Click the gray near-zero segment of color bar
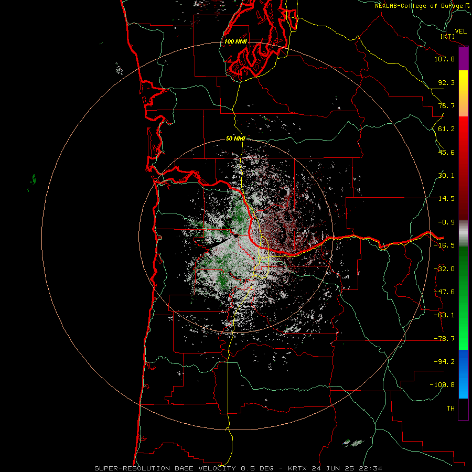The image size is (472, 472). [x=463, y=233]
